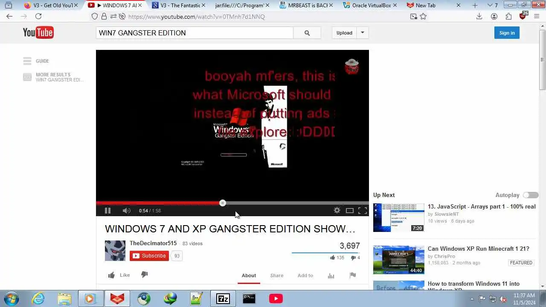Open the 7-Zip taskbar icon

[223, 299]
